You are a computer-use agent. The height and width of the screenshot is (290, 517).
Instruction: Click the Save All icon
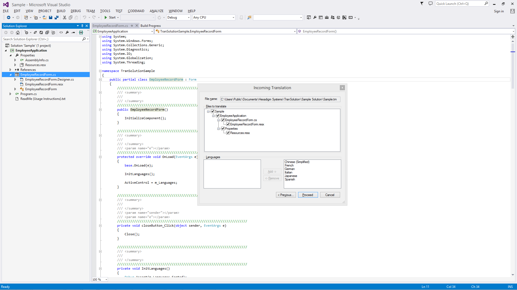[x=57, y=17]
